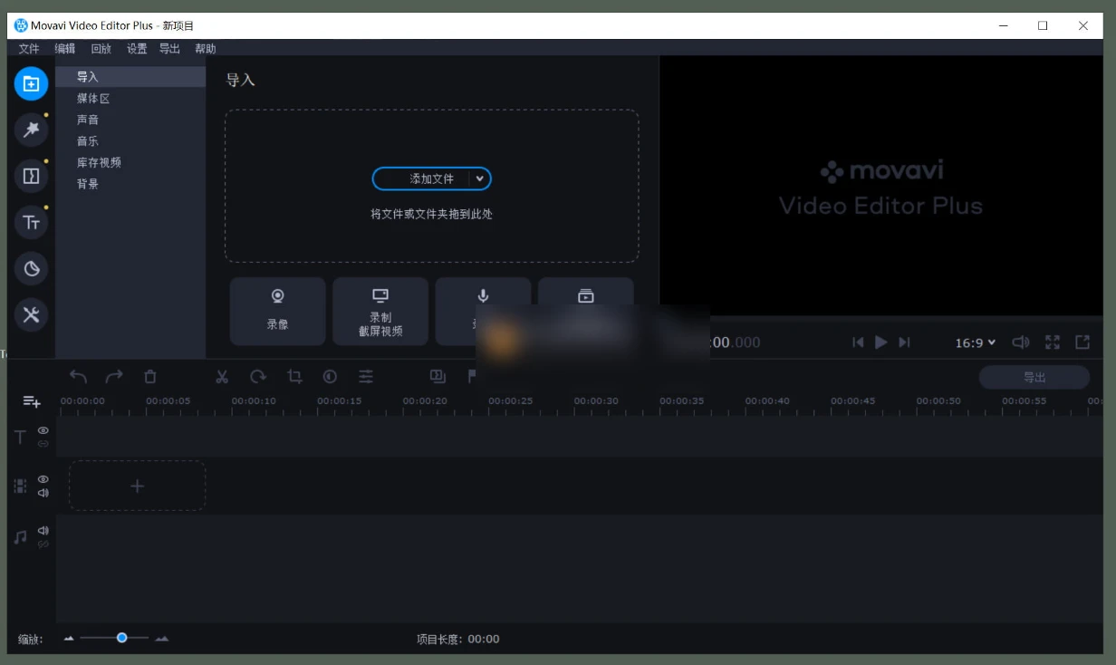The height and width of the screenshot is (665, 1116).
Task: Split the clip with the scissors tool
Action: tap(220, 376)
